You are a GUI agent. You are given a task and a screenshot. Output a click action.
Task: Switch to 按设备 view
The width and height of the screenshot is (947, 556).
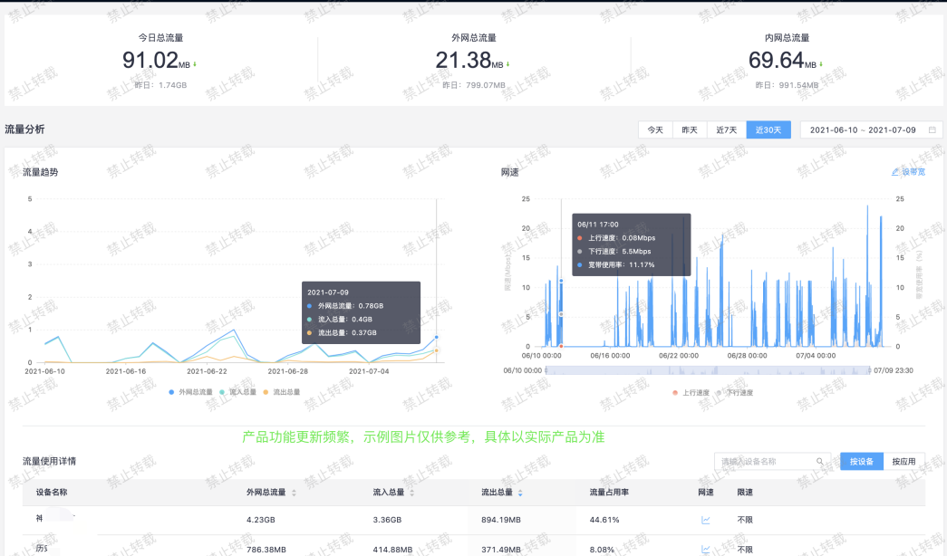point(862,461)
